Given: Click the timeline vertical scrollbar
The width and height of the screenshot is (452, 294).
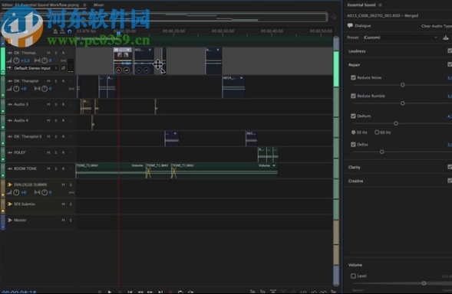Looking at the screenshot, I should (x=336, y=161).
